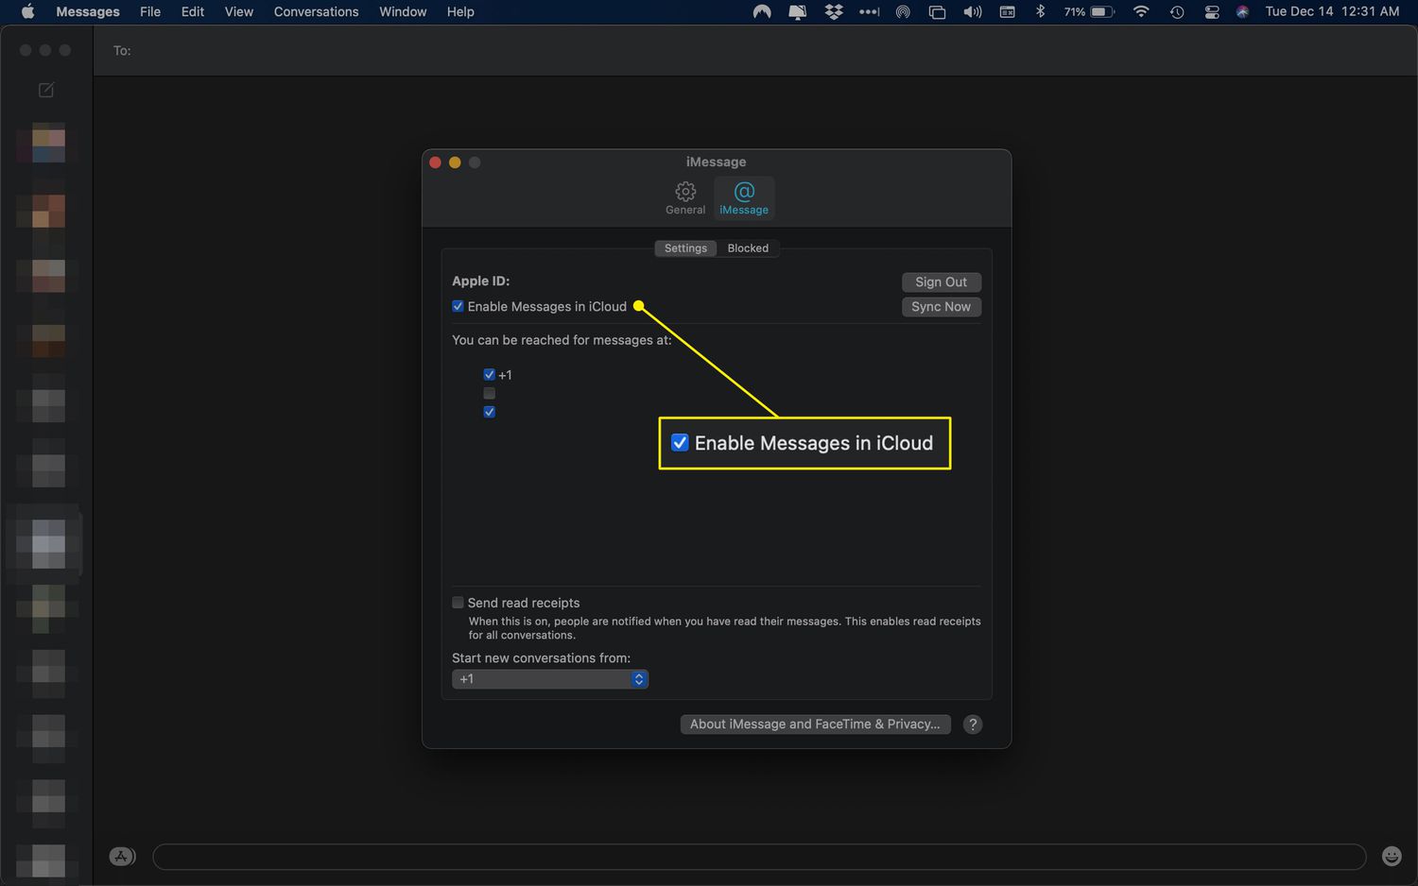This screenshot has height=886, width=1418.
Task: Switch to the Blocked tab
Action: [748, 248]
